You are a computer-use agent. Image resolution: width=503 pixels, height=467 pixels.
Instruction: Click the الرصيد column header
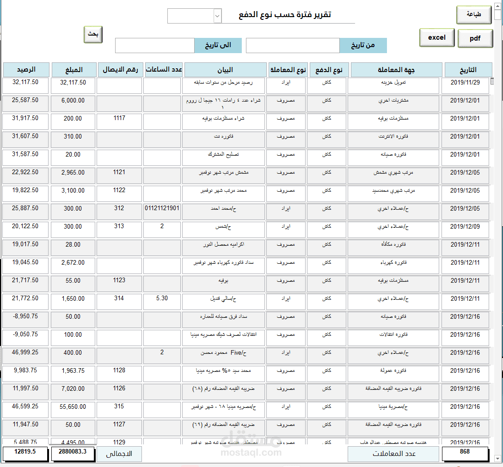[x=26, y=70]
